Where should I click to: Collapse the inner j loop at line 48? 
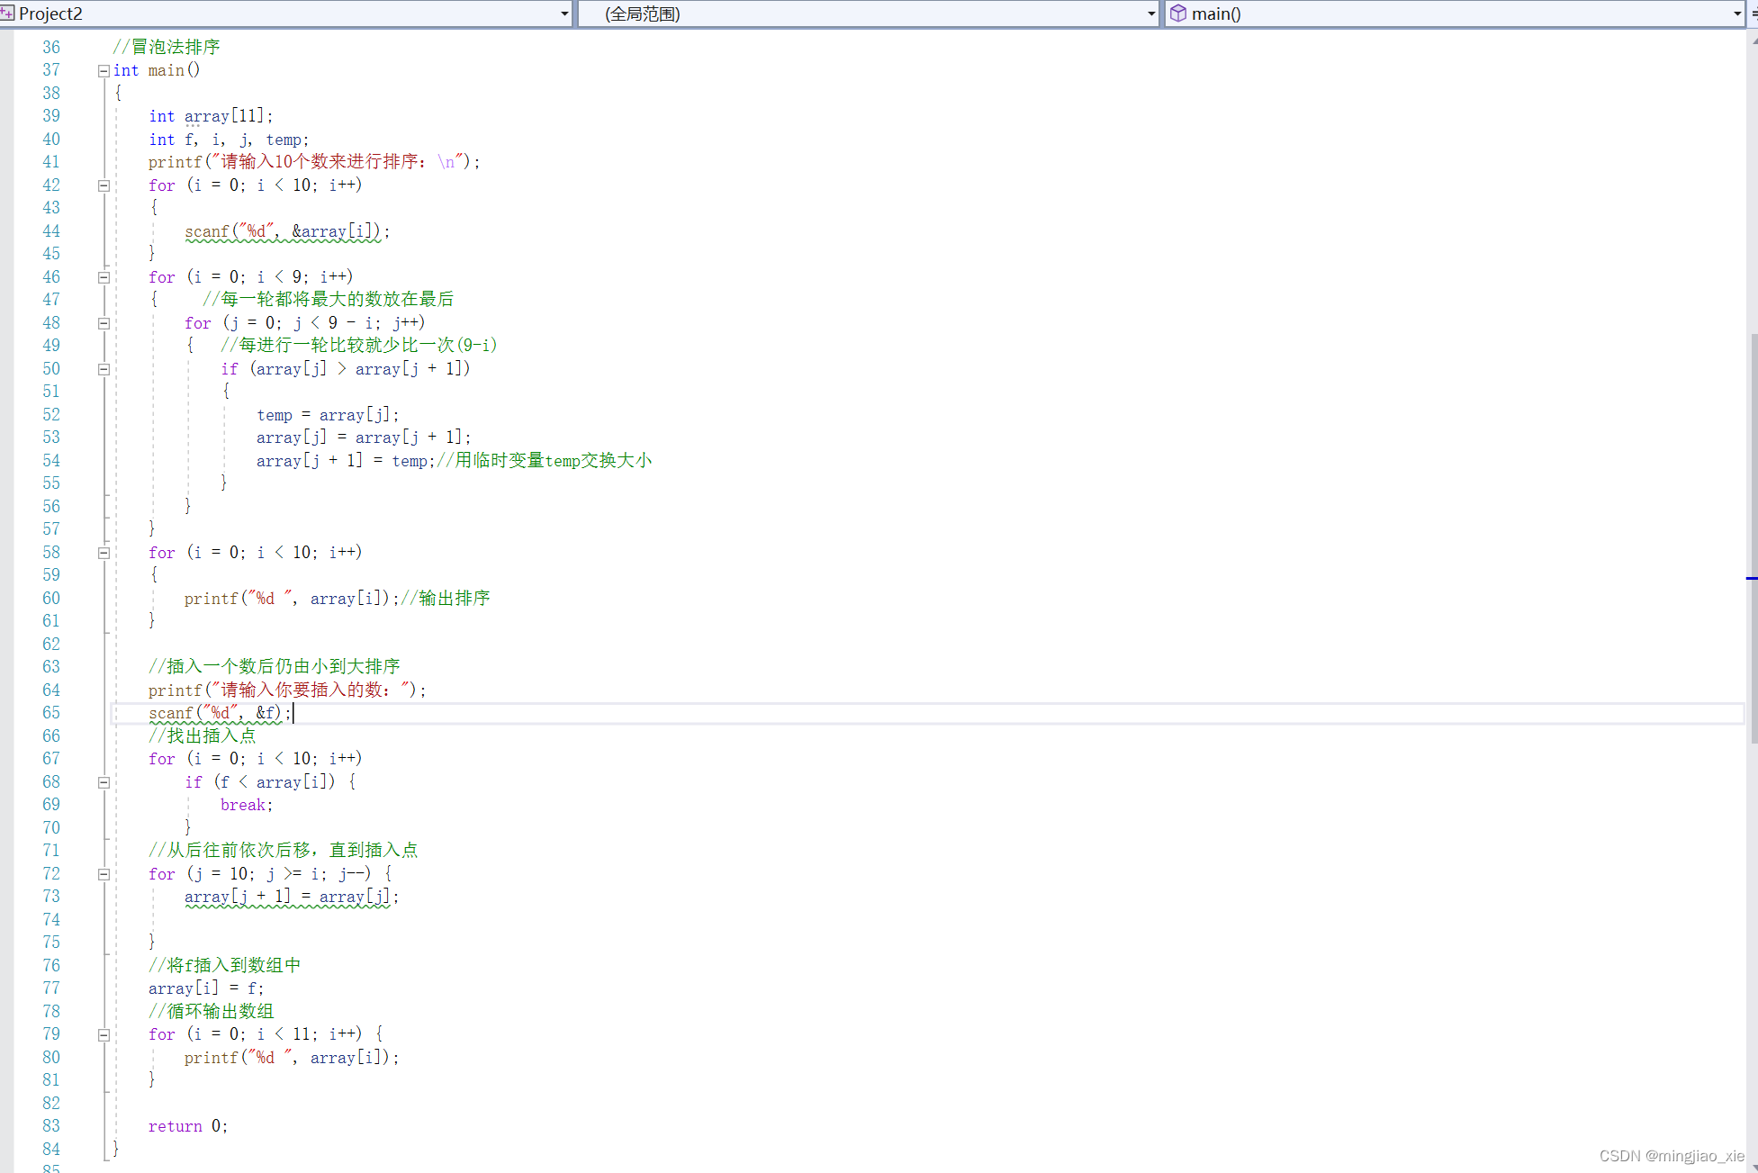pos(104,323)
